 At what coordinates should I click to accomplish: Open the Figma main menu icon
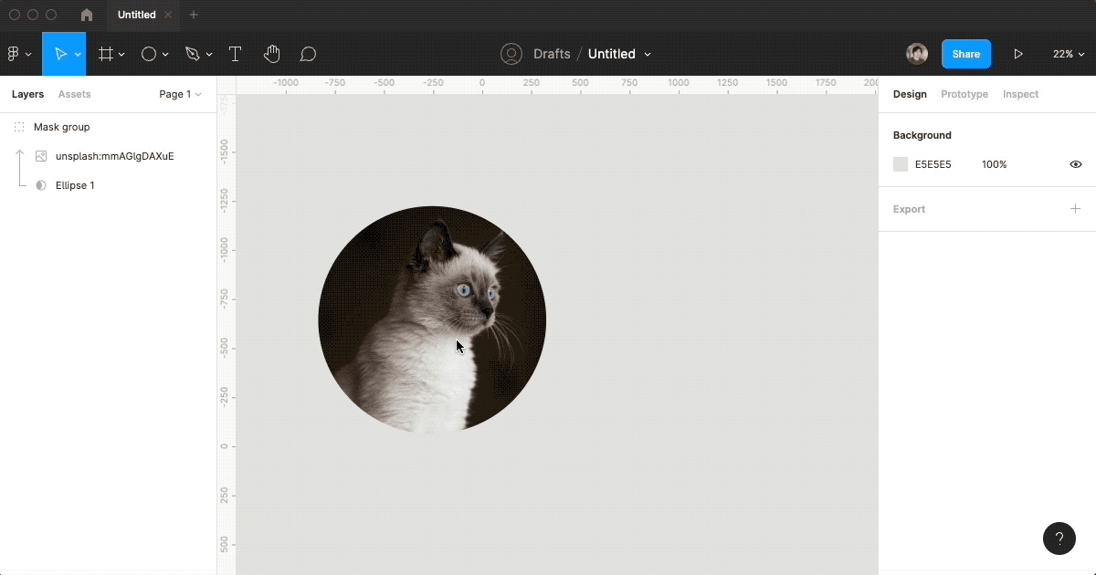pos(14,54)
